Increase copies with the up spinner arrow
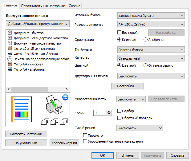 [109, 111]
